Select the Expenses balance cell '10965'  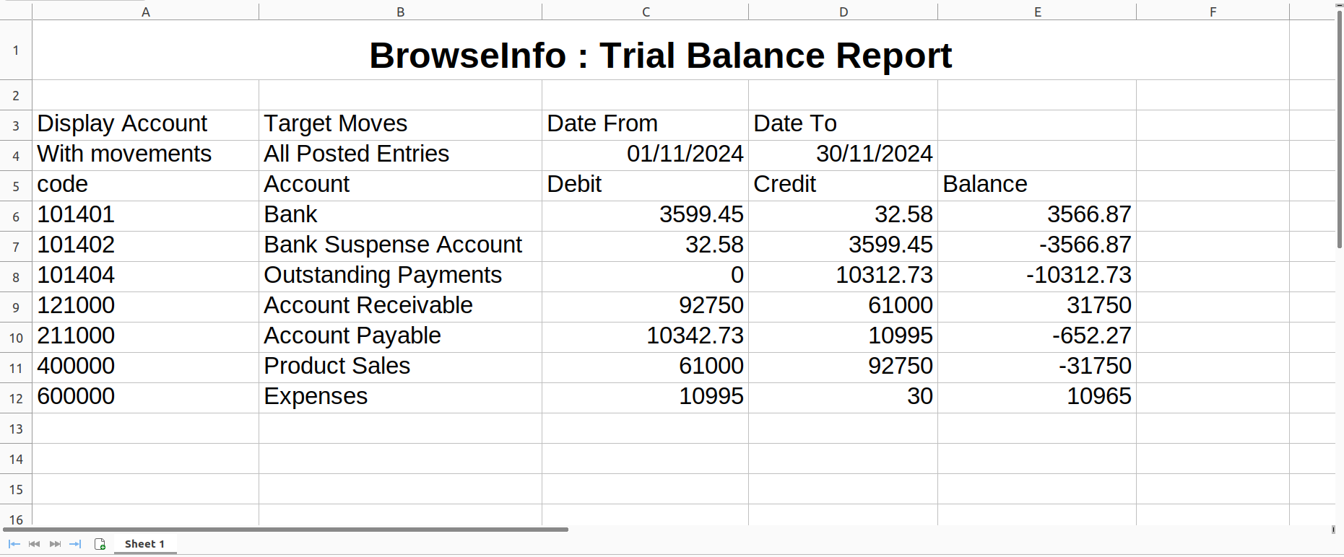[1037, 398]
